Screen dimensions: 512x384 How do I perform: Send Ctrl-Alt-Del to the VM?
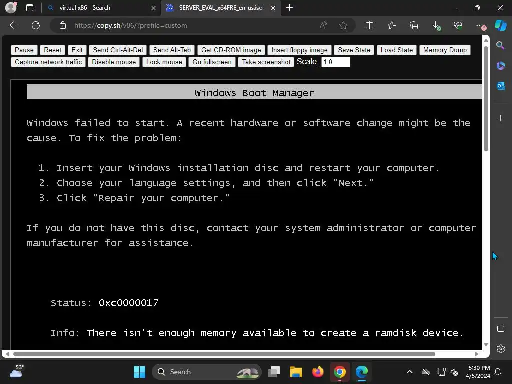click(118, 50)
